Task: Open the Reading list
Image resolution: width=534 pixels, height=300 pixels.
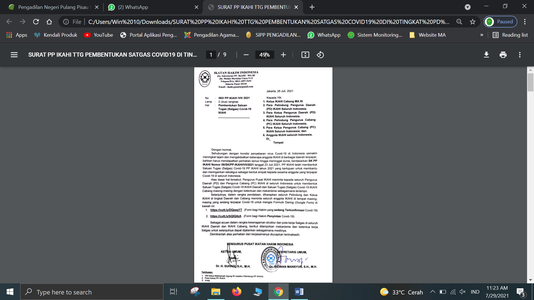Action: pyautogui.click(x=510, y=35)
